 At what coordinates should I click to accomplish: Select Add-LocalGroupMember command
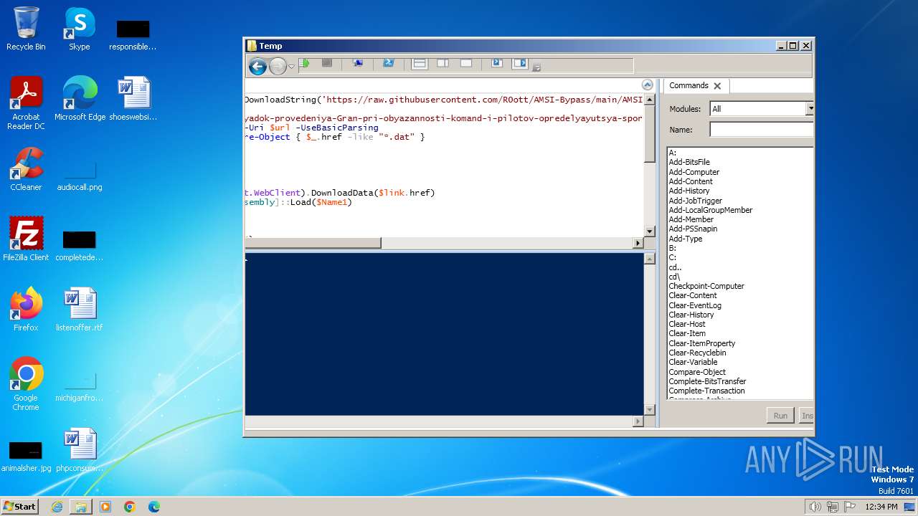[x=711, y=210]
